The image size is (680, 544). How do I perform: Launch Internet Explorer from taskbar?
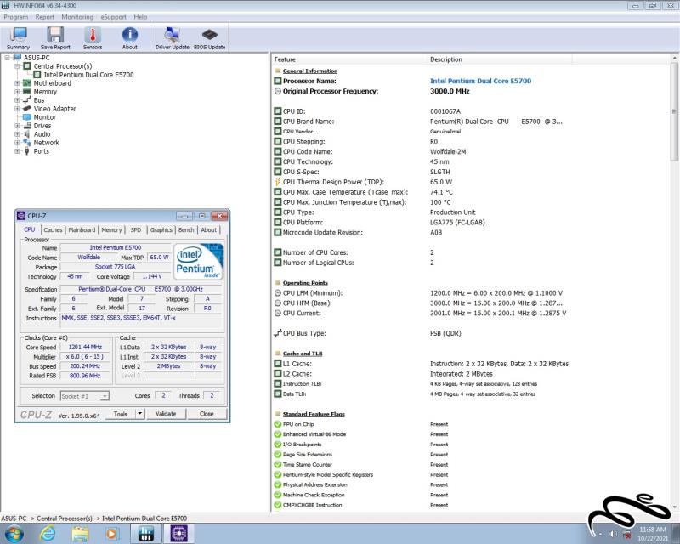click(x=48, y=533)
